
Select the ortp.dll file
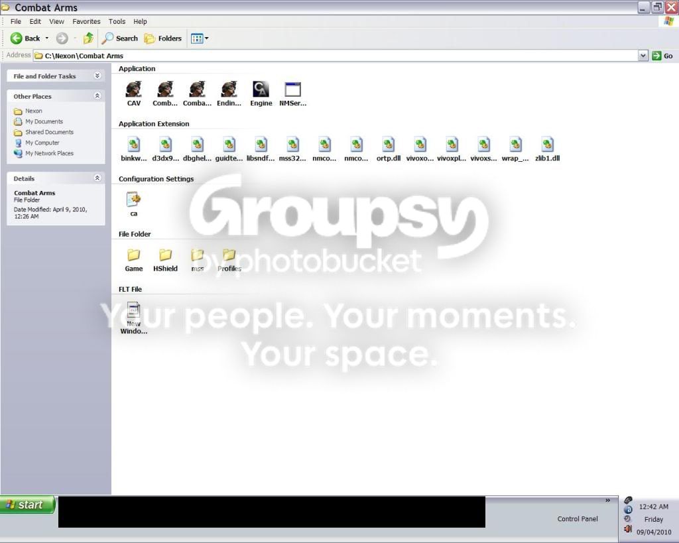click(389, 149)
